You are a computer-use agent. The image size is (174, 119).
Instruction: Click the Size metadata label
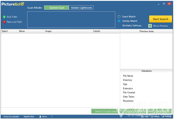click(125, 84)
